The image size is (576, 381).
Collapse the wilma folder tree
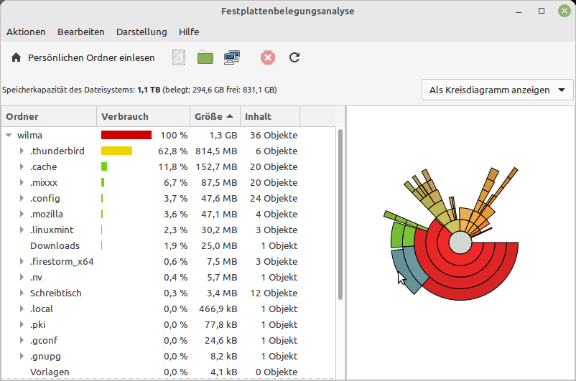pyautogui.click(x=9, y=135)
